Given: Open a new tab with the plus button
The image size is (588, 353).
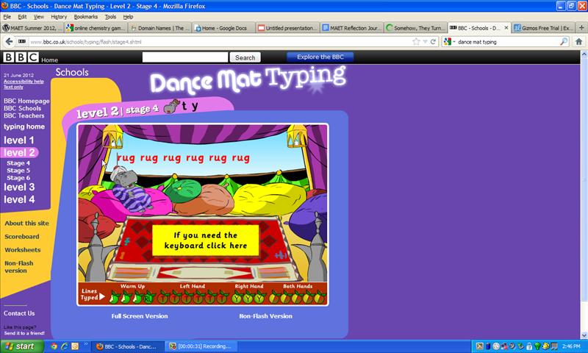Looking at the screenshot, I should (581, 28).
